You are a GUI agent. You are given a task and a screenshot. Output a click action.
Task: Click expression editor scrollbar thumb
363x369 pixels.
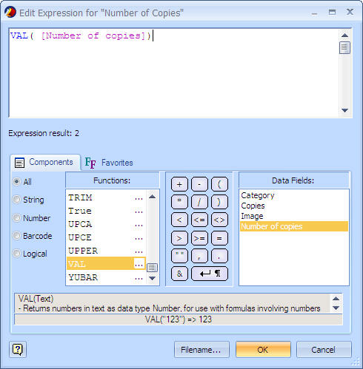click(344, 47)
